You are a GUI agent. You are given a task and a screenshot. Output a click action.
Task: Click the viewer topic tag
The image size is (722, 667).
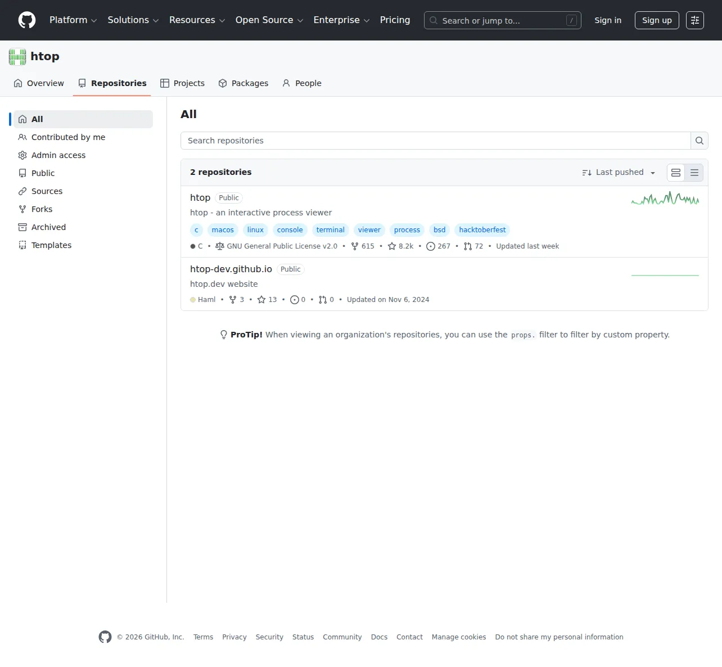click(x=369, y=230)
